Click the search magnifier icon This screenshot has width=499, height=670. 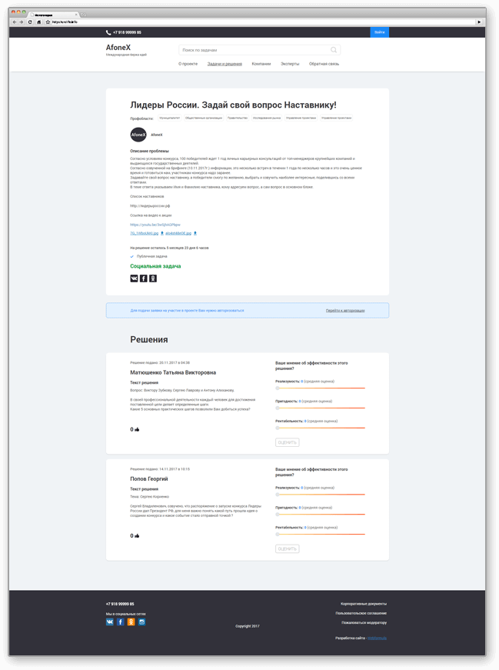pyautogui.click(x=334, y=50)
